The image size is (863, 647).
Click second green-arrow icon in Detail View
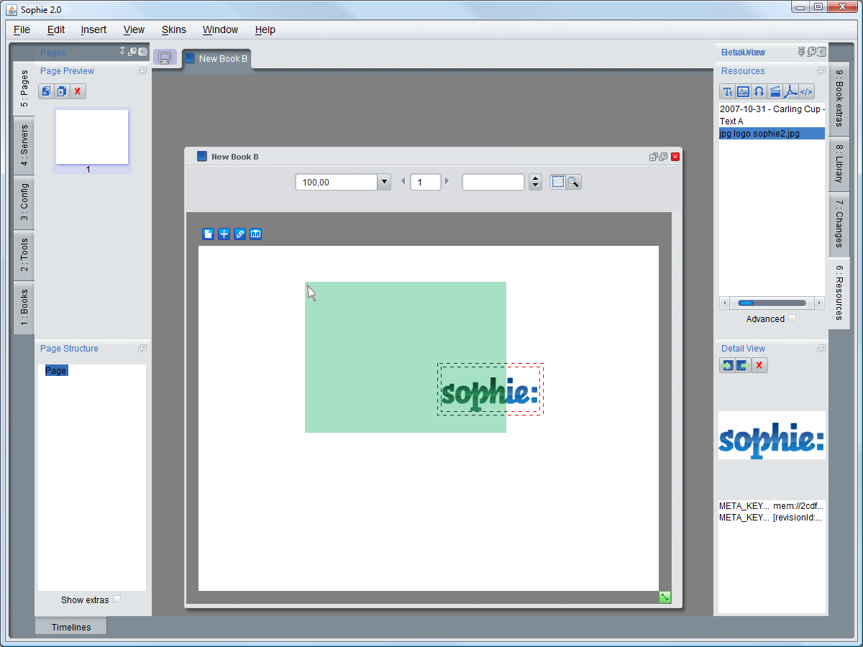pyautogui.click(x=744, y=365)
